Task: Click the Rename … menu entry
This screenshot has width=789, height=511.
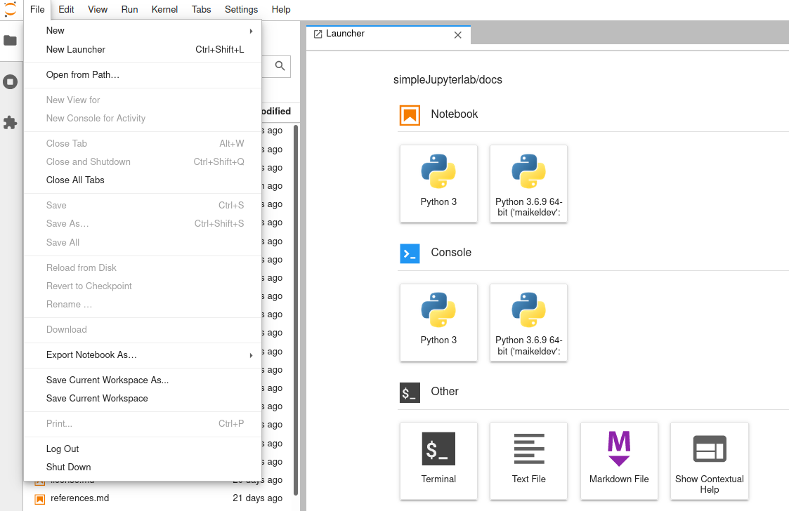Action: click(143, 305)
